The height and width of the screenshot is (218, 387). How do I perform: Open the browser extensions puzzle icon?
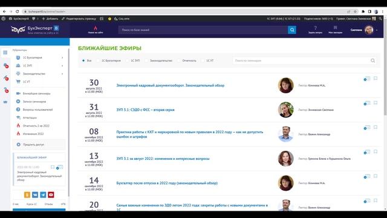pos(363,12)
